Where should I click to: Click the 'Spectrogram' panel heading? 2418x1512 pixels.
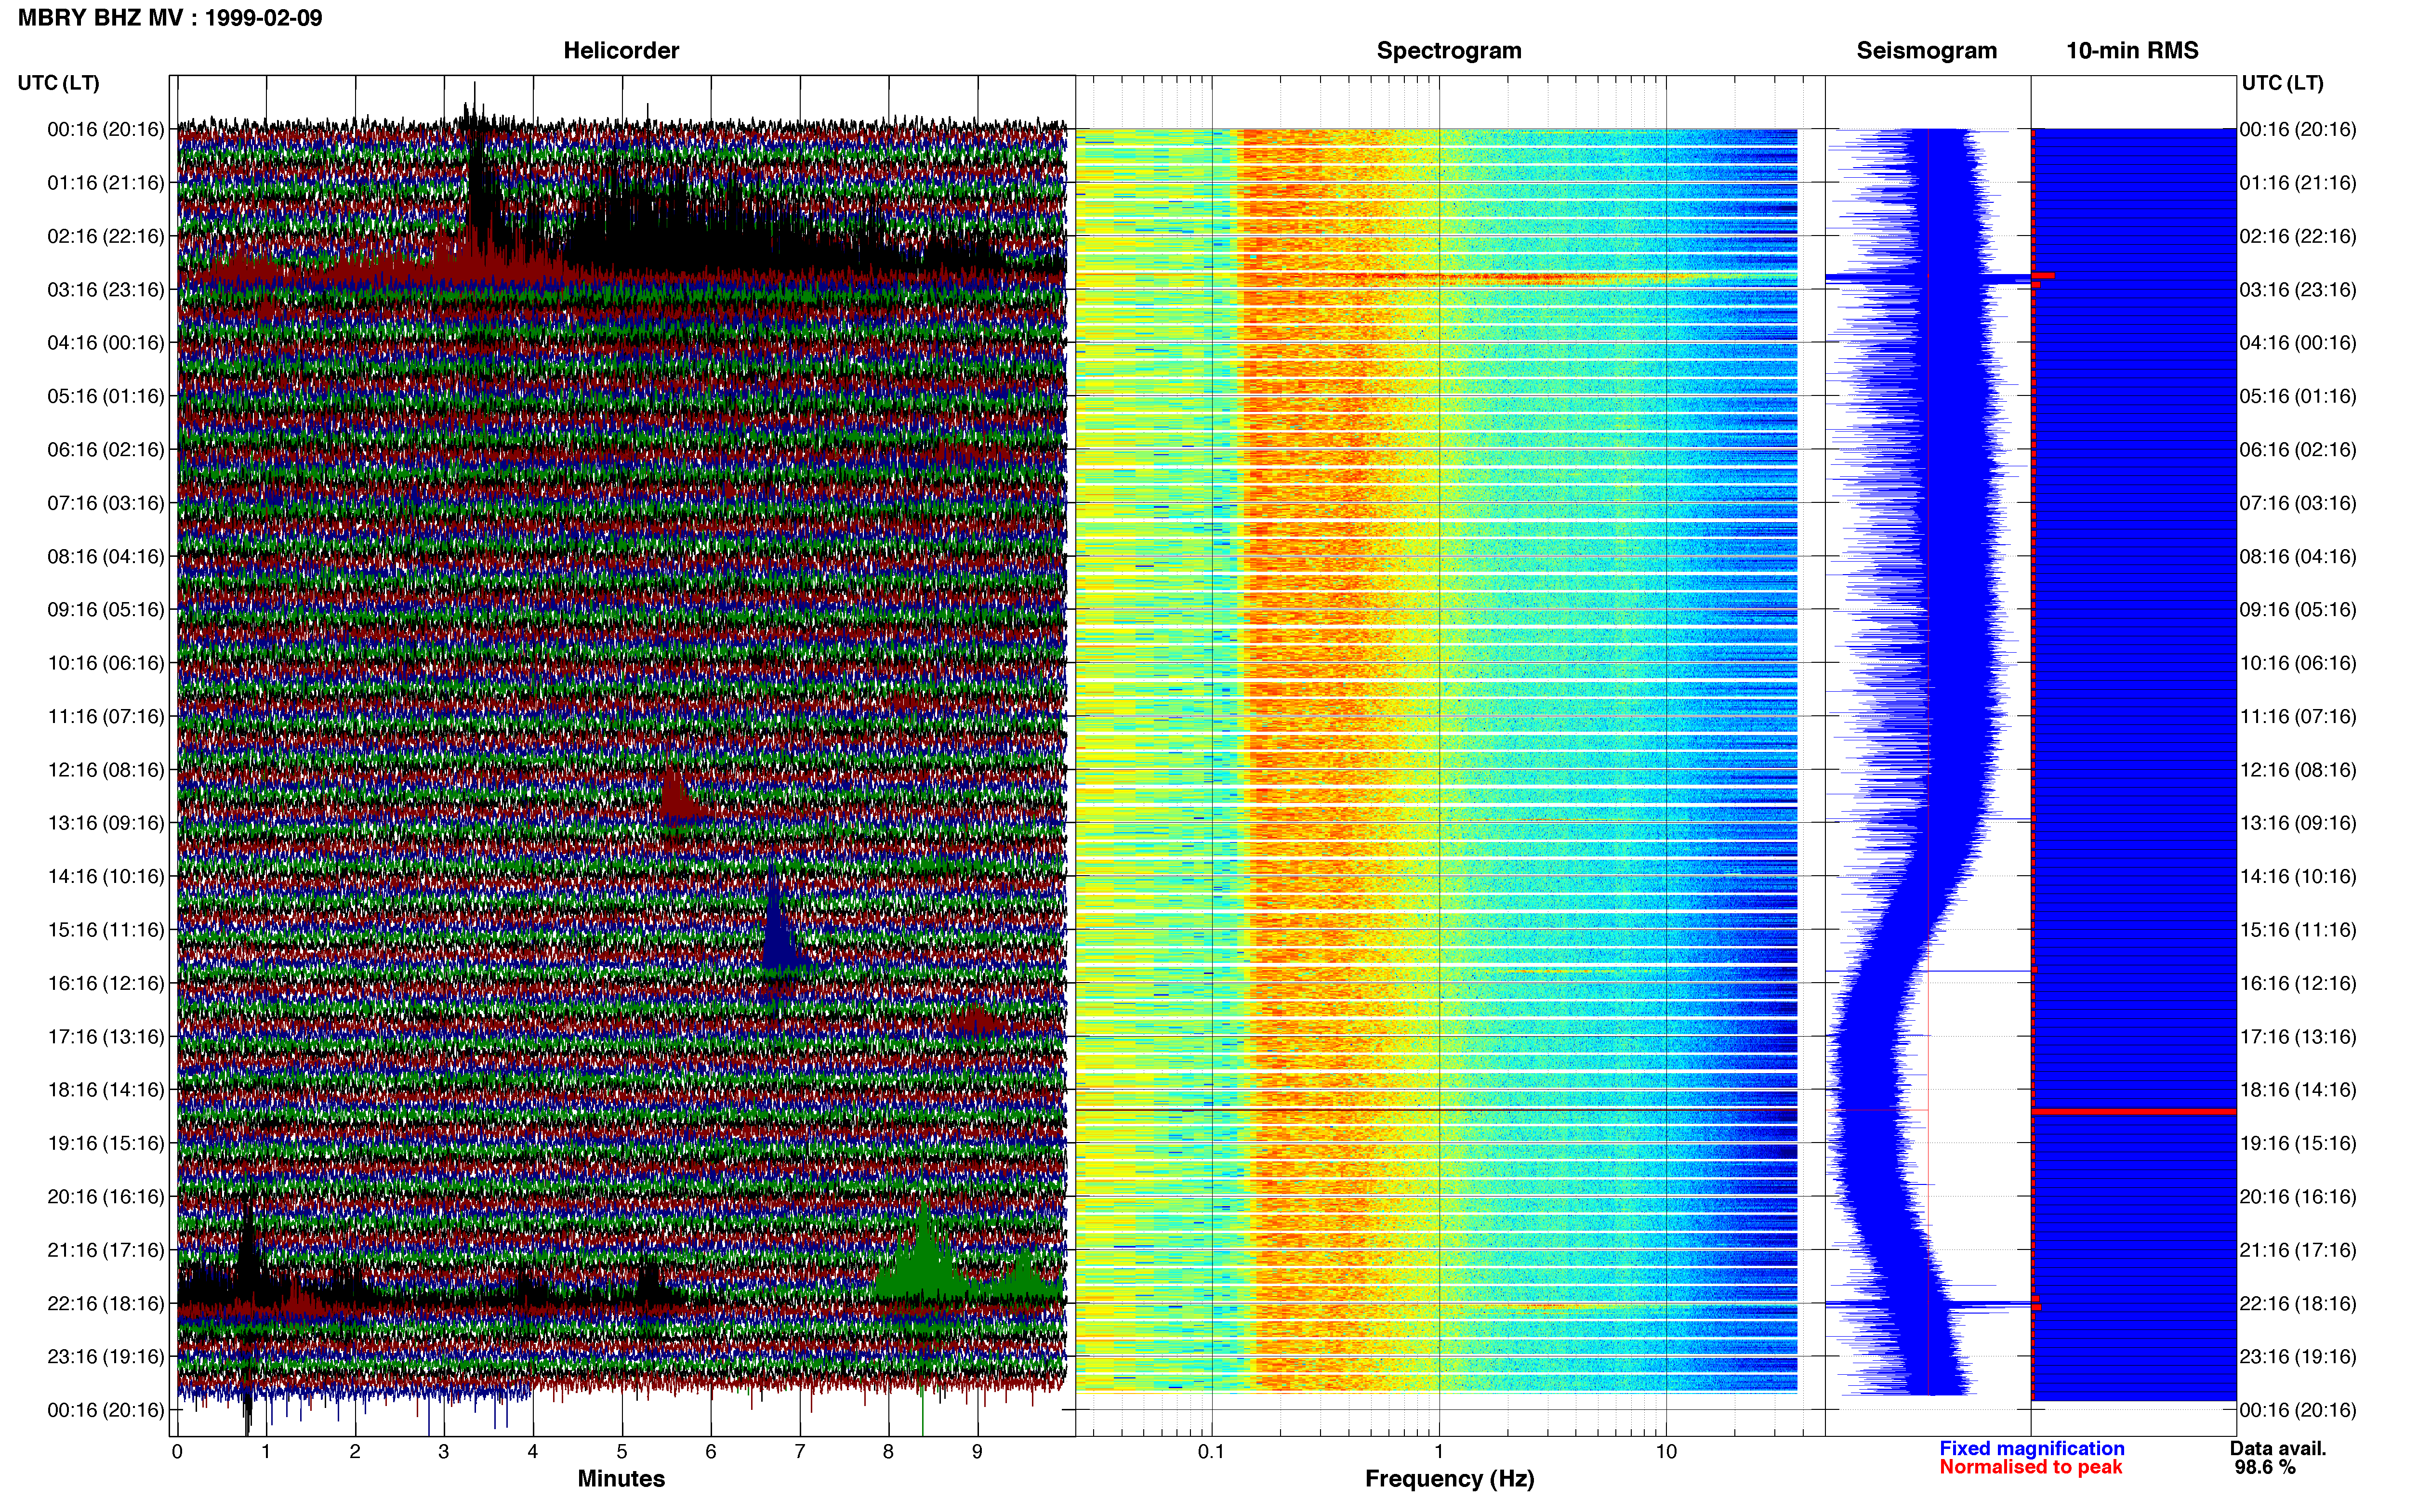click(1449, 51)
